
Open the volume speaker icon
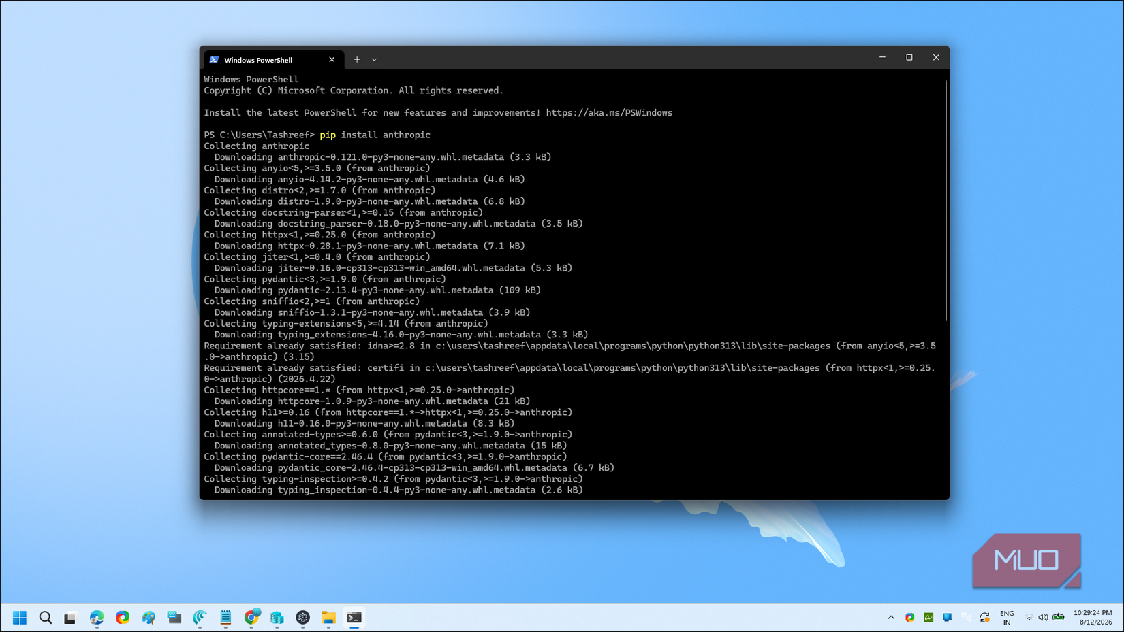click(x=1043, y=618)
